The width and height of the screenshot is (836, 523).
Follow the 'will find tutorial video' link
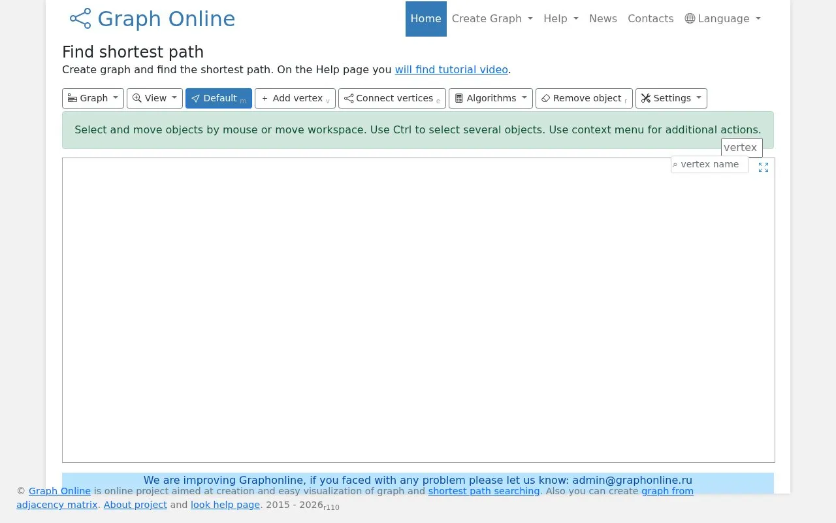[451, 69]
